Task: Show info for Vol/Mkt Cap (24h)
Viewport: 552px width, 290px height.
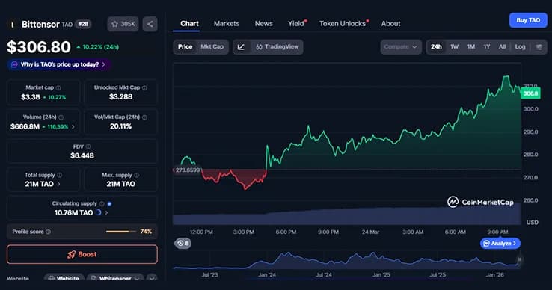Action: pyautogui.click(x=144, y=117)
